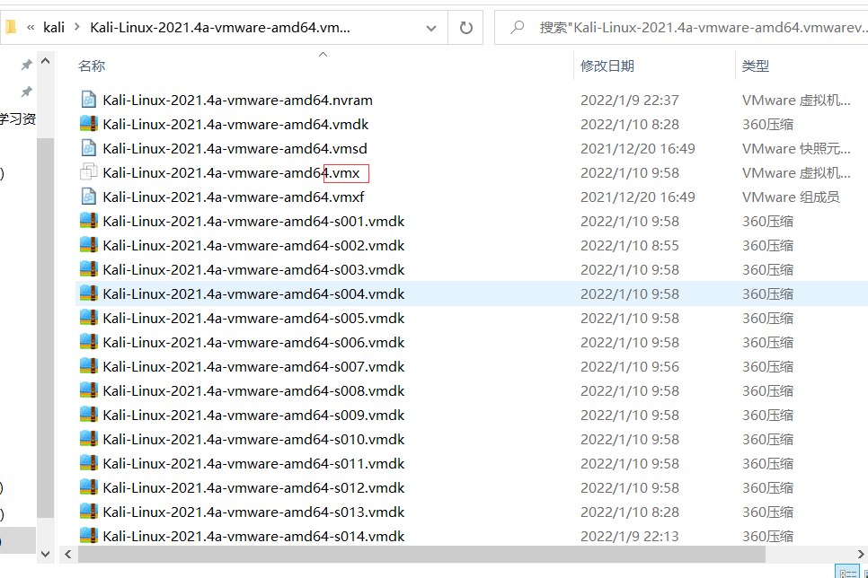
Task: Click the s013.vmdk archive icon
Action: 89,512
